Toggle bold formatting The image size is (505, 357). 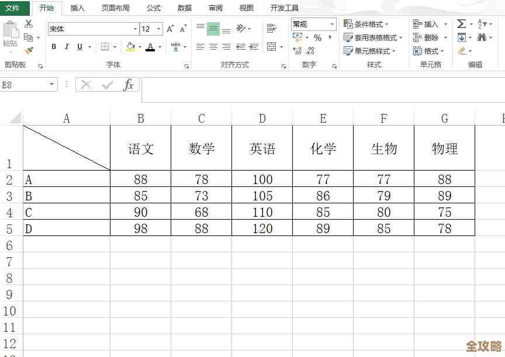[x=54, y=46]
